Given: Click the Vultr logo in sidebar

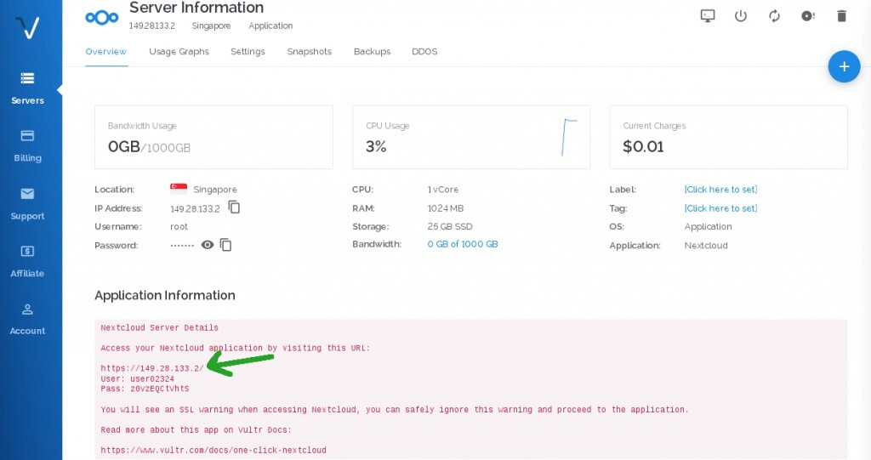Looking at the screenshot, I should [28, 28].
